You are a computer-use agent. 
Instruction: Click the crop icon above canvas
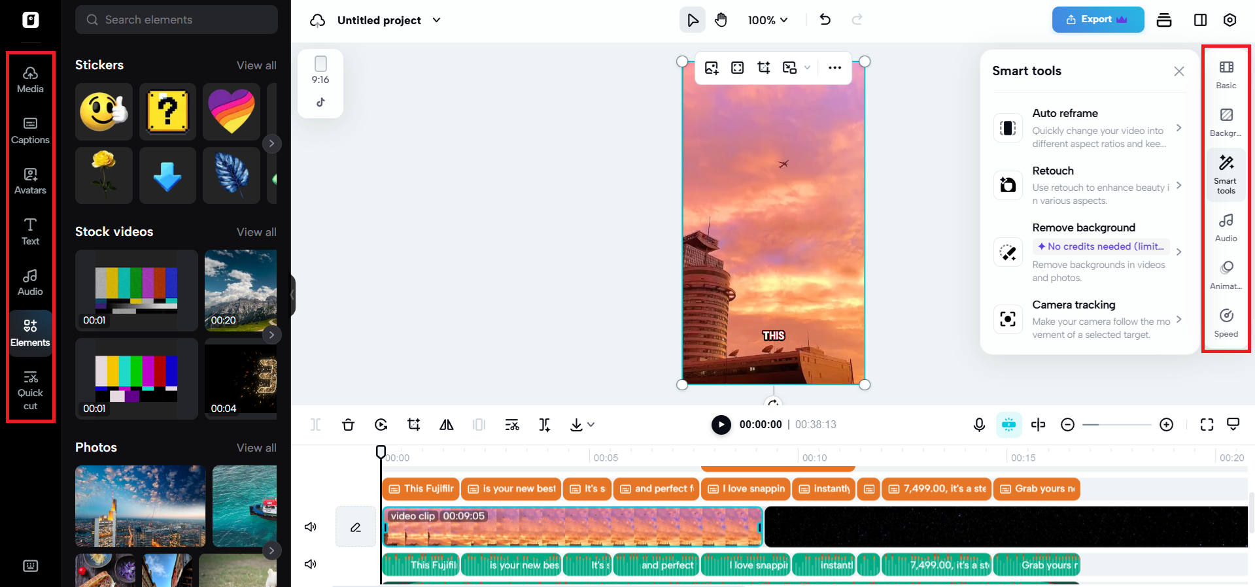pos(763,68)
